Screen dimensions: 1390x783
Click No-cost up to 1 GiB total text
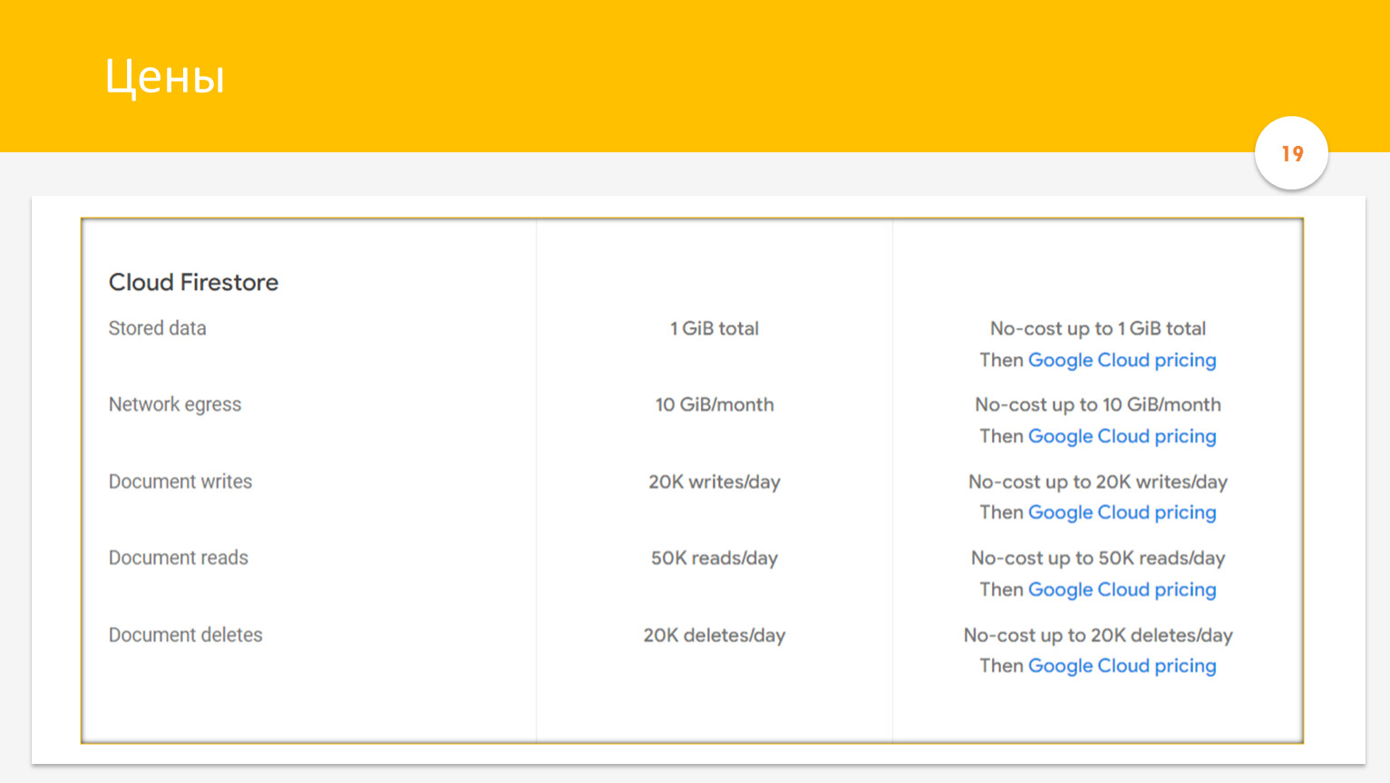tap(1098, 328)
